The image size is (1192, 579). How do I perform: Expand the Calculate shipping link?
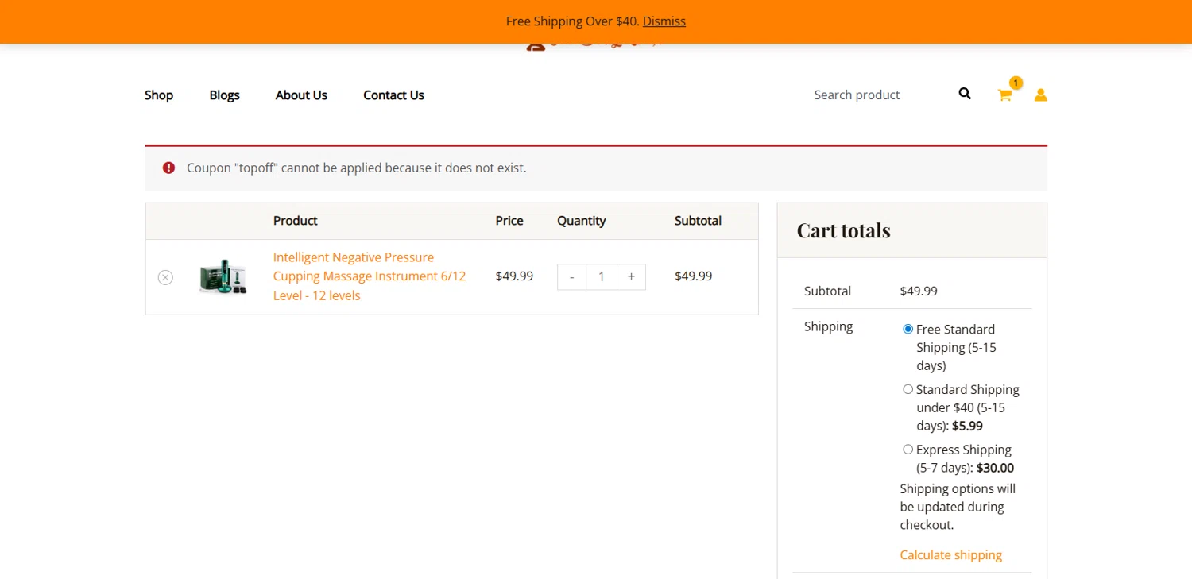(950, 554)
